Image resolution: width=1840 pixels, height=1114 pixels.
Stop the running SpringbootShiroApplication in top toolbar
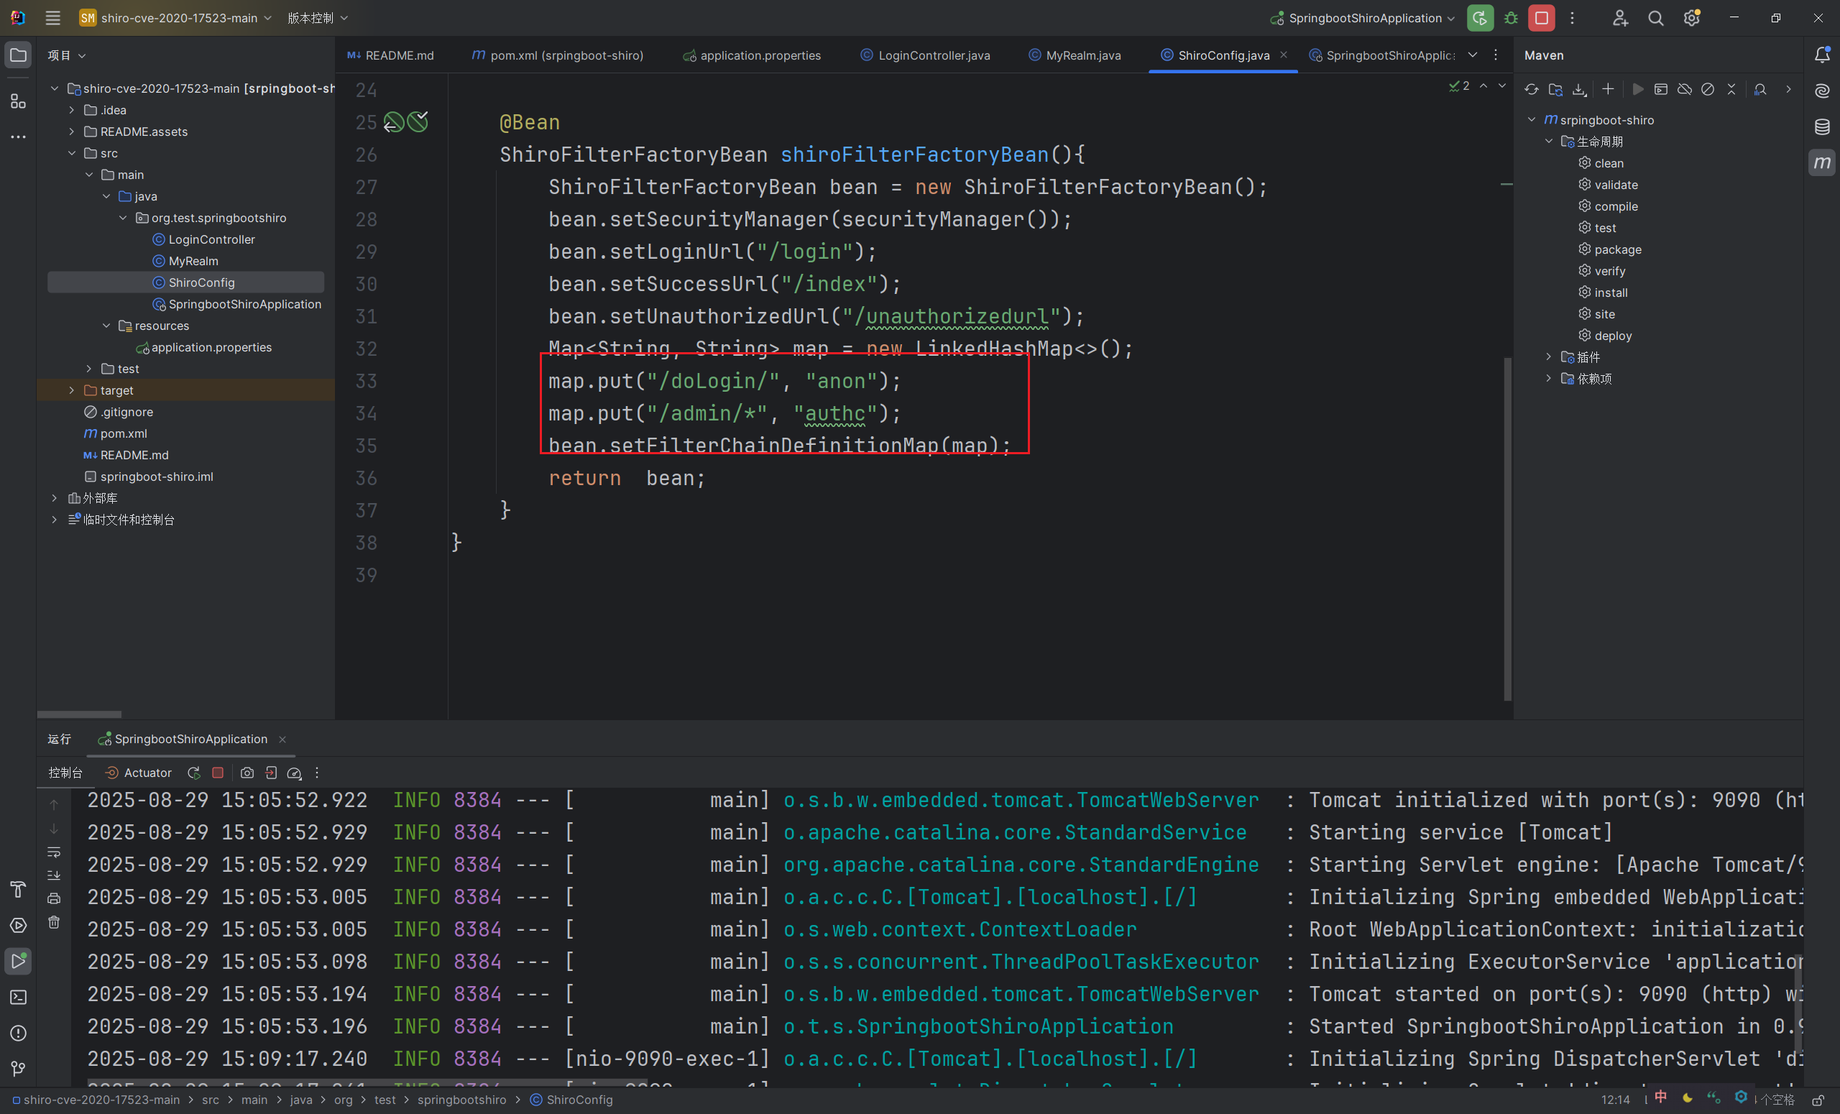click(x=1541, y=18)
